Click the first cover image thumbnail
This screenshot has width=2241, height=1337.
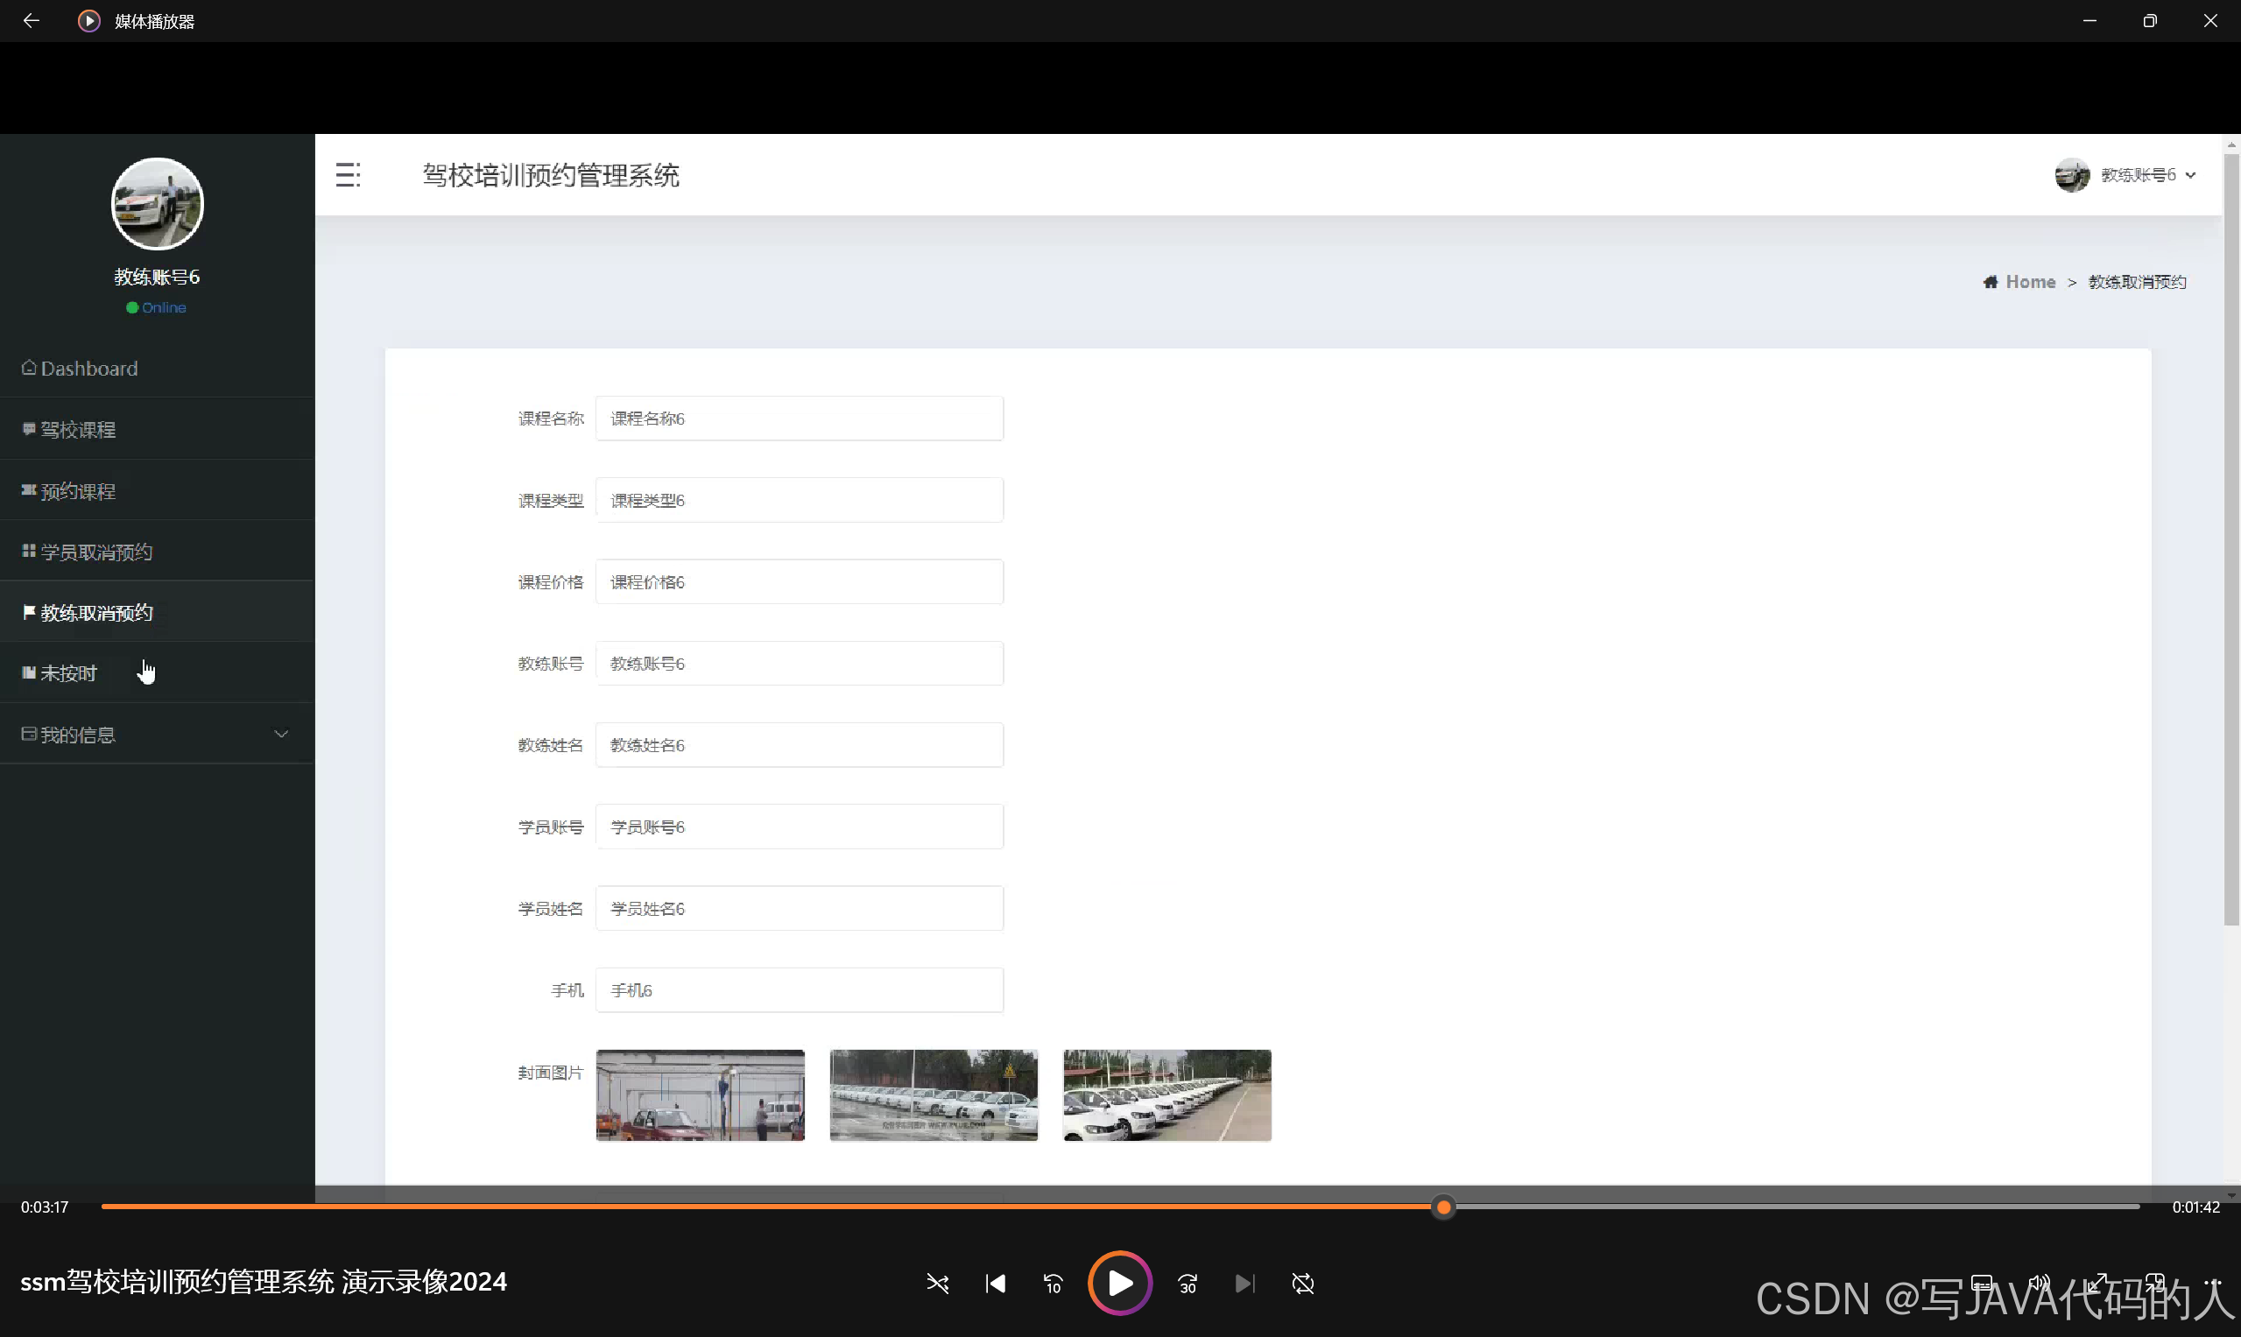[x=700, y=1094]
